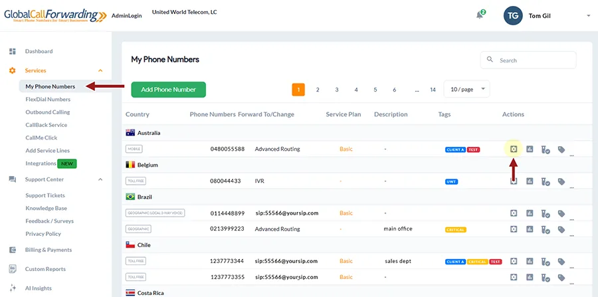Open the notifications bell
Image resolution: width=598 pixels, height=297 pixels.
pyautogui.click(x=480, y=15)
